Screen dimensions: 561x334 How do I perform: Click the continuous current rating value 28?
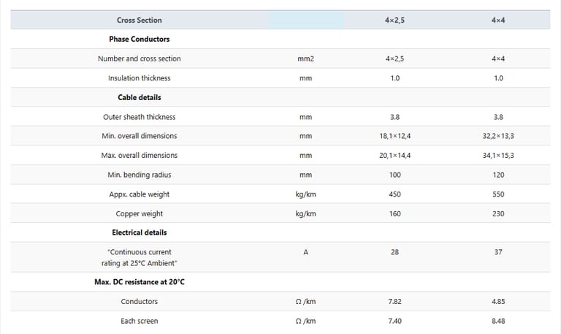(x=394, y=252)
